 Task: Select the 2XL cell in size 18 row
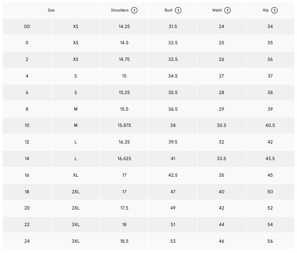tap(75, 192)
